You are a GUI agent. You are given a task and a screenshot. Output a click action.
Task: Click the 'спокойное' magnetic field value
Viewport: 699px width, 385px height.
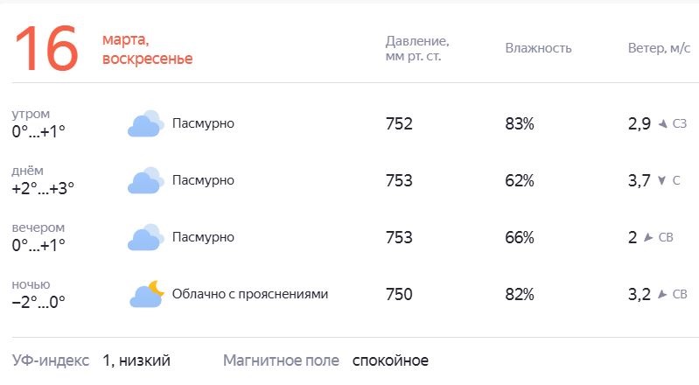pyautogui.click(x=390, y=360)
